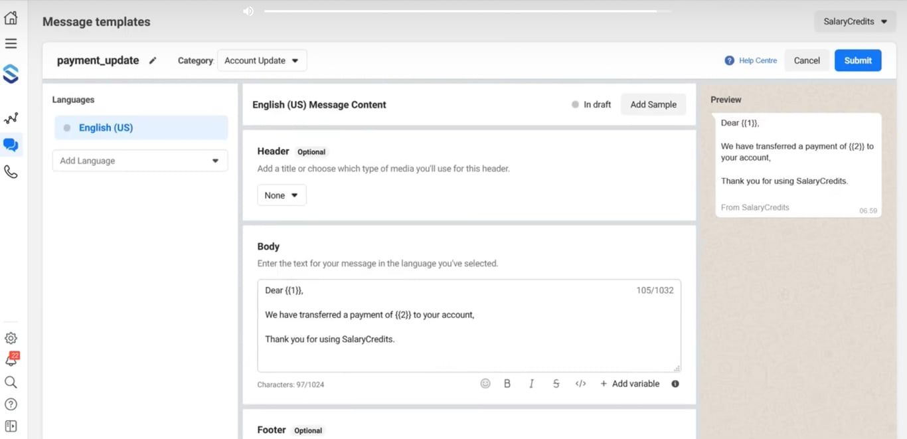This screenshot has width=907, height=439.
Task: Open the Category dropdown showing Account Update
Action: (262, 60)
